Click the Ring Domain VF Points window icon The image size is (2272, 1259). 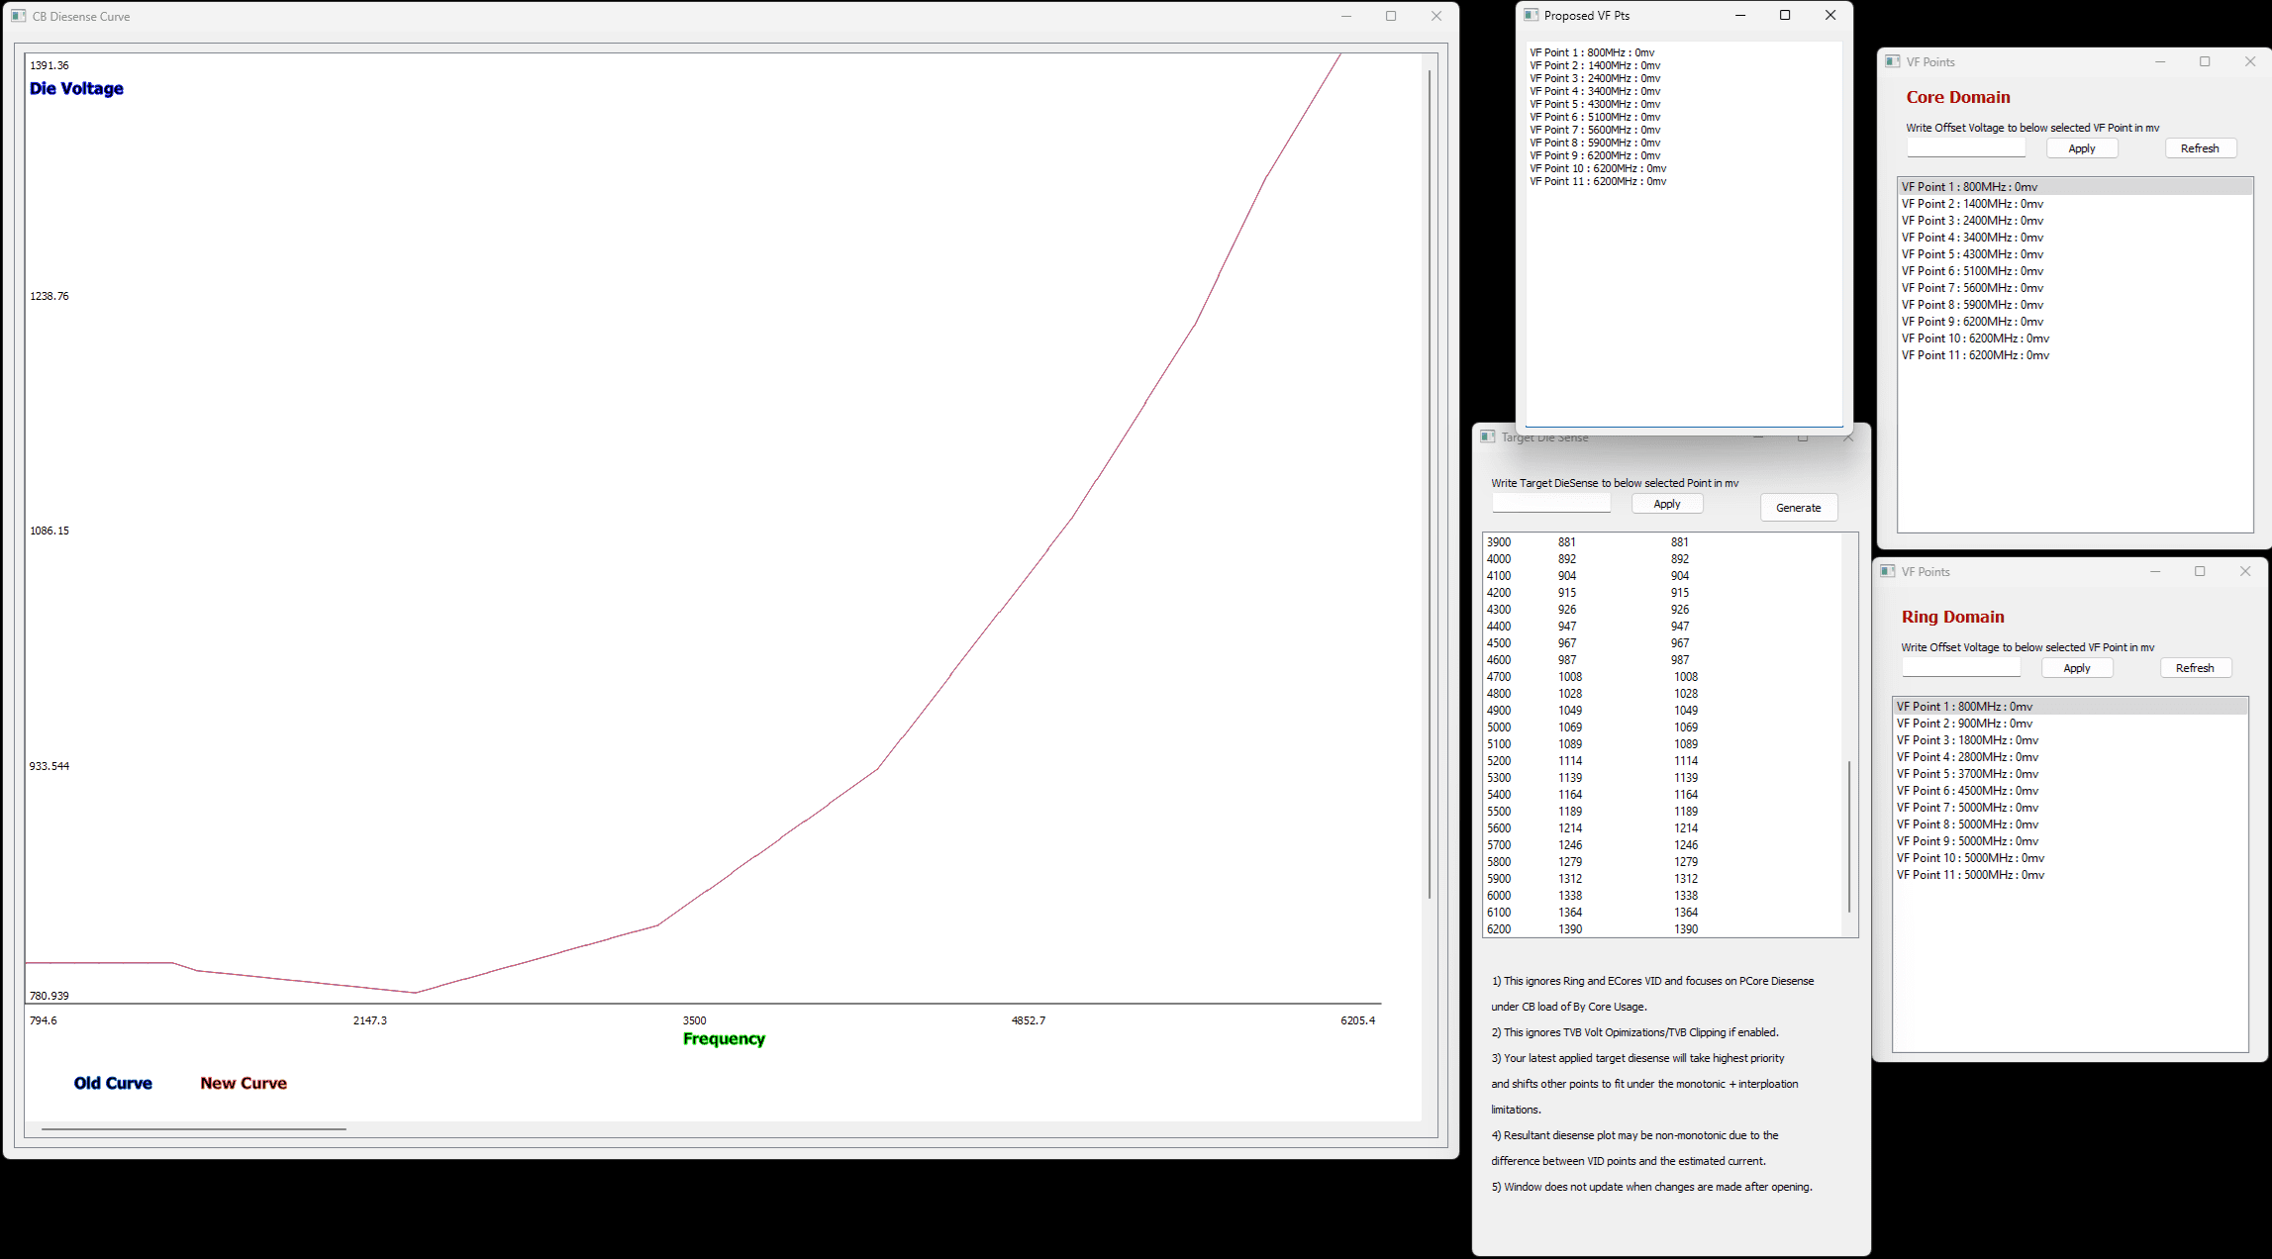click(1888, 571)
